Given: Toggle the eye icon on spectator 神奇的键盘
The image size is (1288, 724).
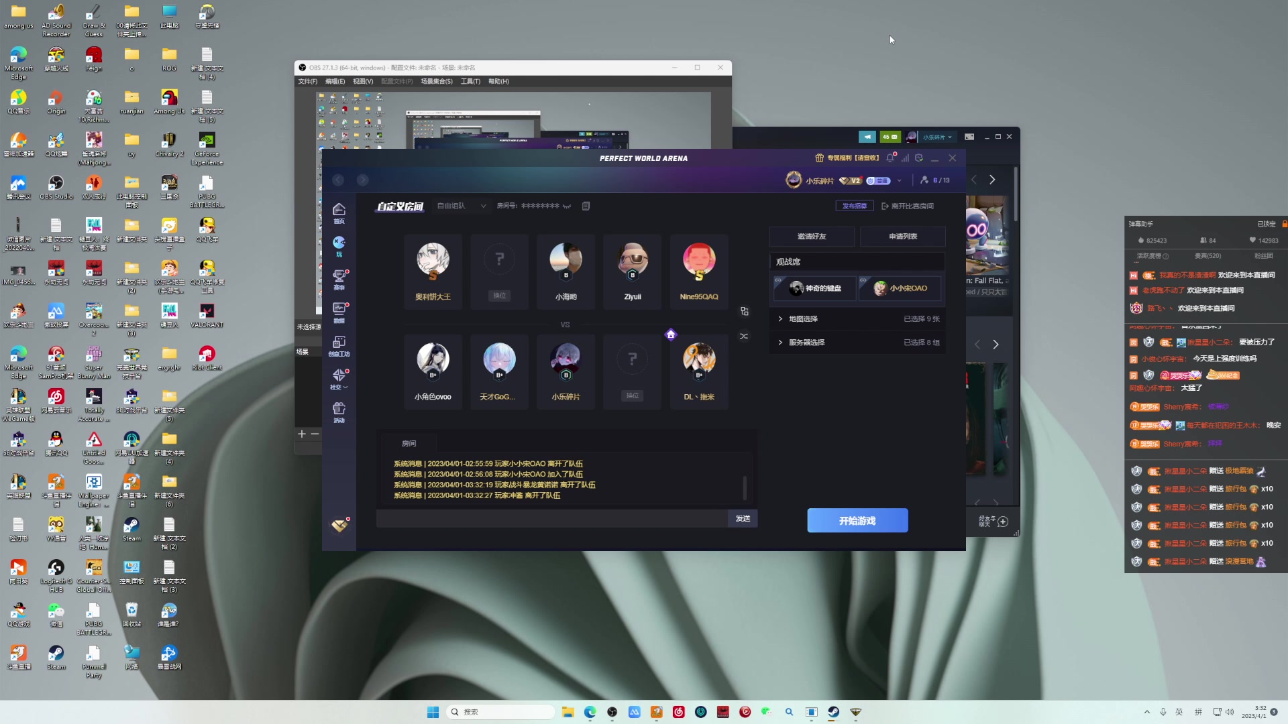Looking at the screenshot, I should click(x=778, y=280).
